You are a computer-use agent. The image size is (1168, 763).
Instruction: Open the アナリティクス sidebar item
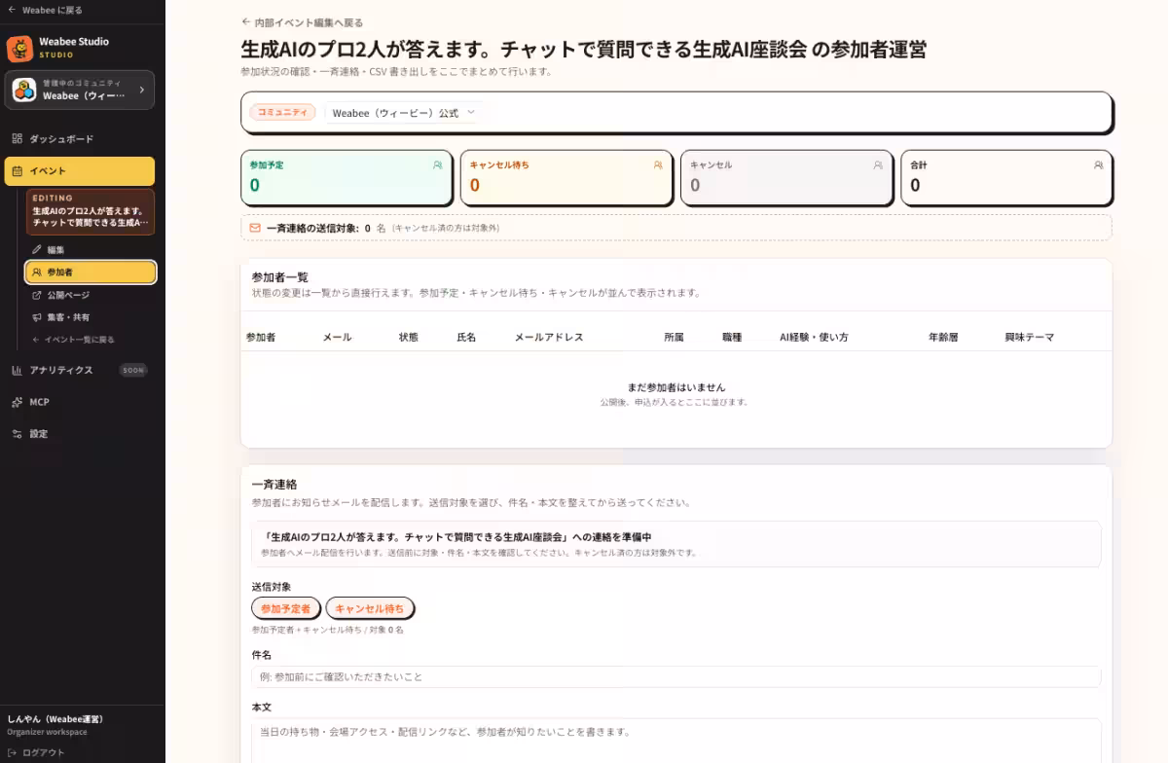tap(80, 370)
